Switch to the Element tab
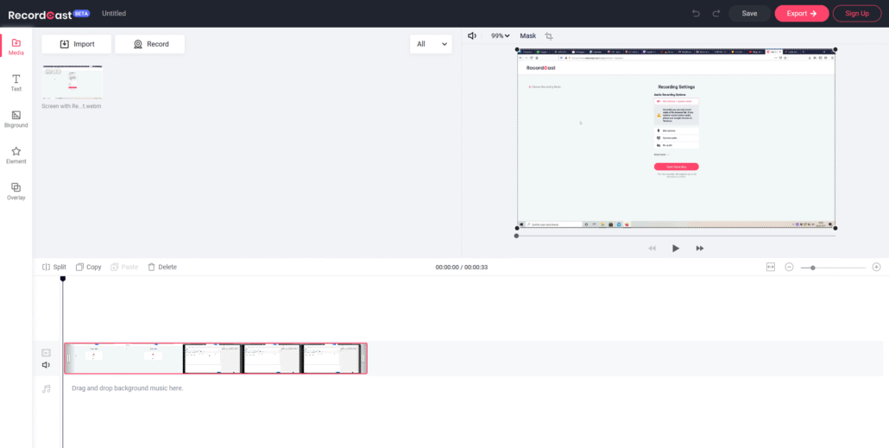The height and width of the screenshot is (448, 889). click(x=16, y=155)
